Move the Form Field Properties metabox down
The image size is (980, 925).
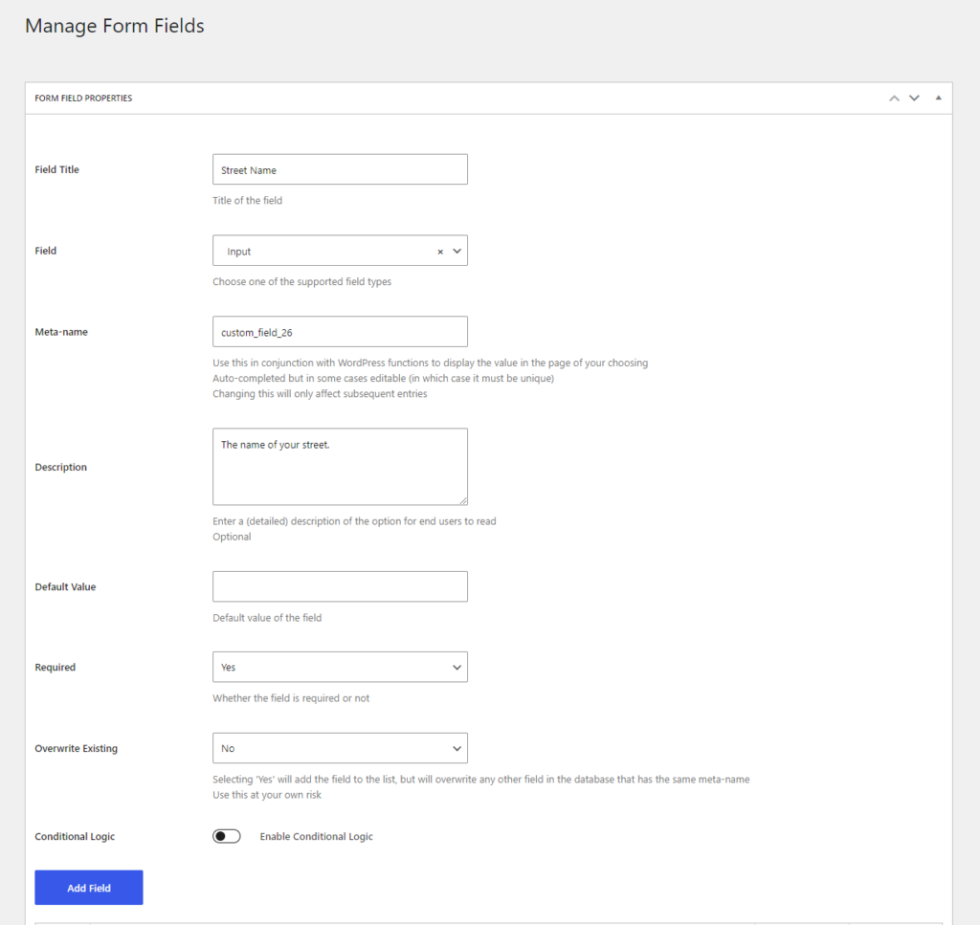tap(914, 98)
